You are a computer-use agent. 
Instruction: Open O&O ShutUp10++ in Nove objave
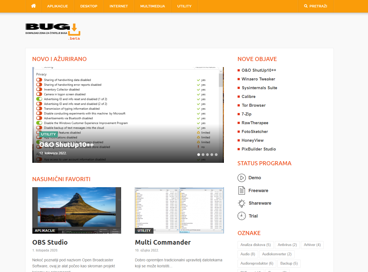click(259, 70)
